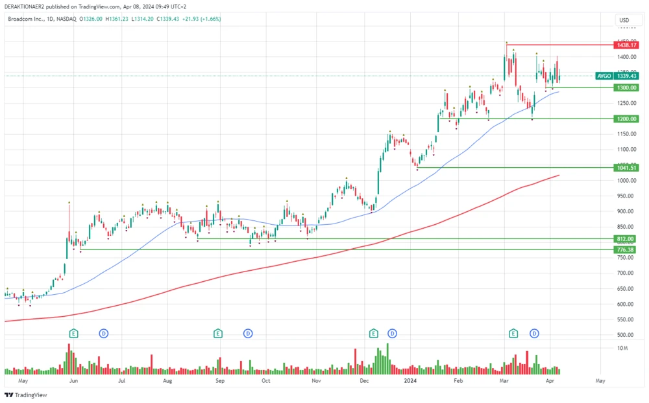
Task: Click the green 1300.00 support level label
Action: (x=625, y=87)
